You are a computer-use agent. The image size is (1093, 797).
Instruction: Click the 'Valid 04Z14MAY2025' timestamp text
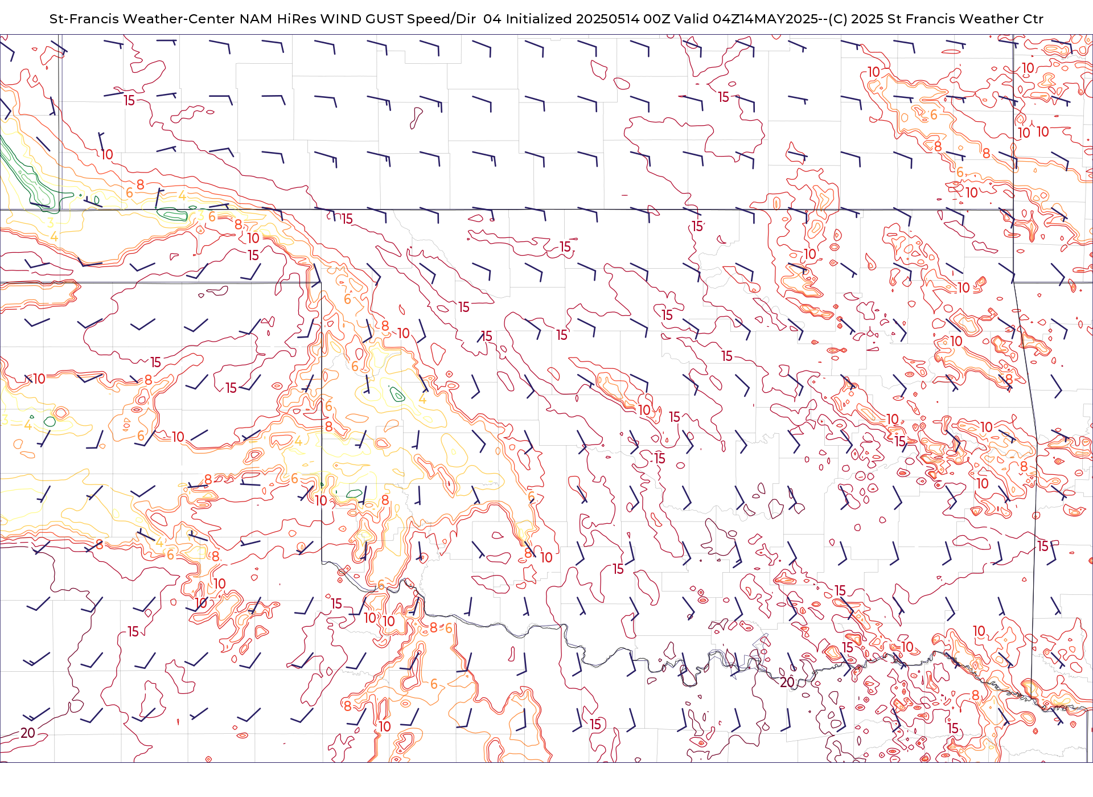pos(746,19)
